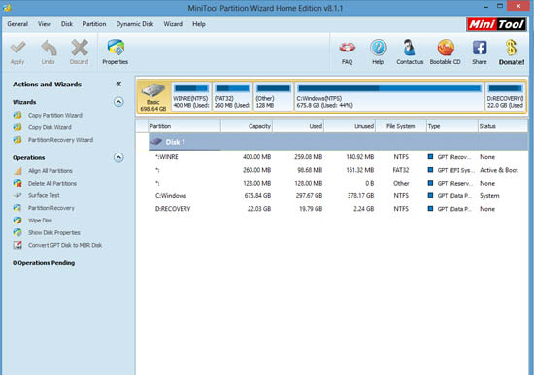
Task: Sort by Type column header
Action: [452, 126]
